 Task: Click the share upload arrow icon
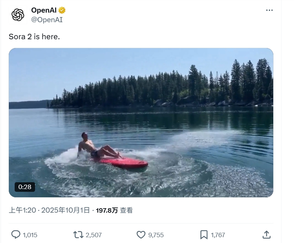267,234
